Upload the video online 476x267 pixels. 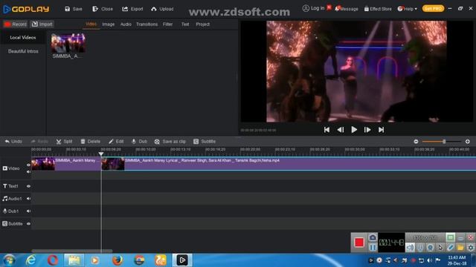[162, 9]
